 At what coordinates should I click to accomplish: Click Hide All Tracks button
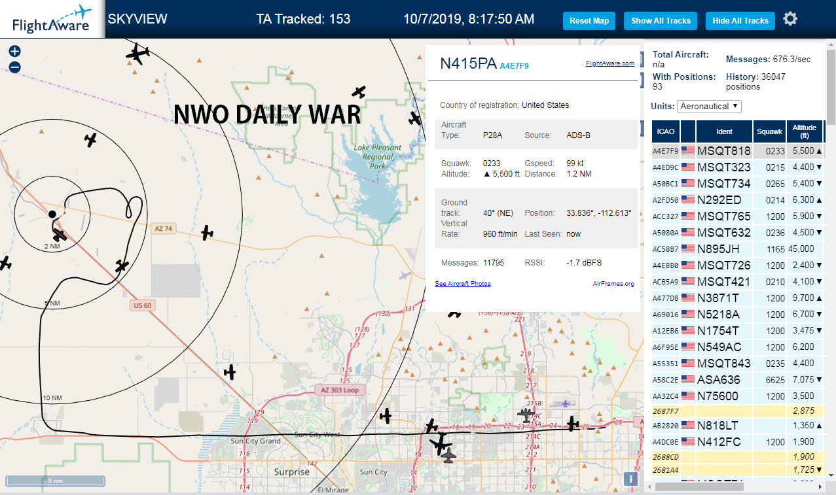pos(740,20)
